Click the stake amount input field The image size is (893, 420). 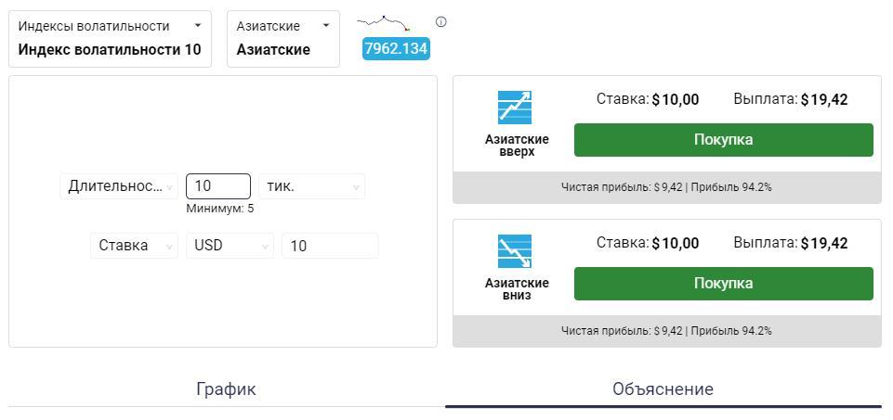330,246
